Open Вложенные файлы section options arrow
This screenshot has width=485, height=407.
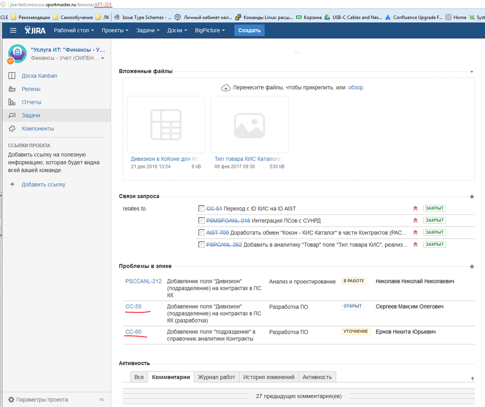pyautogui.click(x=472, y=72)
